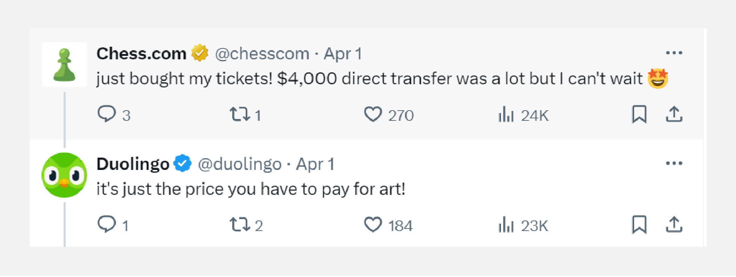736x277 pixels.
Task: Share the Duolingo tweet
Action: point(674,225)
